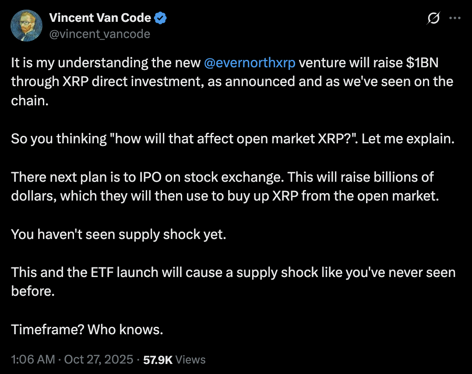This screenshot has width=472, height=374.
Task: Click the Oct 27, 2025 date
Action: [99, 360]
